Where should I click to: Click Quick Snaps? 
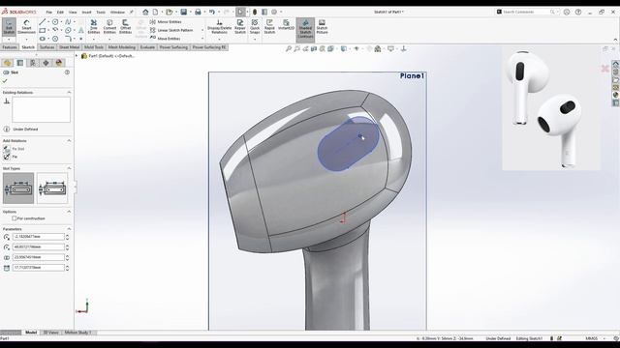click(x=255, y=27)
